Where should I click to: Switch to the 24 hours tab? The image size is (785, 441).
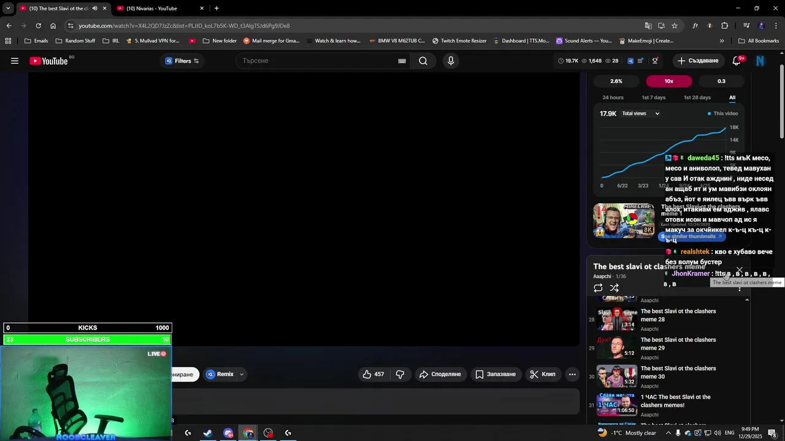coord(613,97)
